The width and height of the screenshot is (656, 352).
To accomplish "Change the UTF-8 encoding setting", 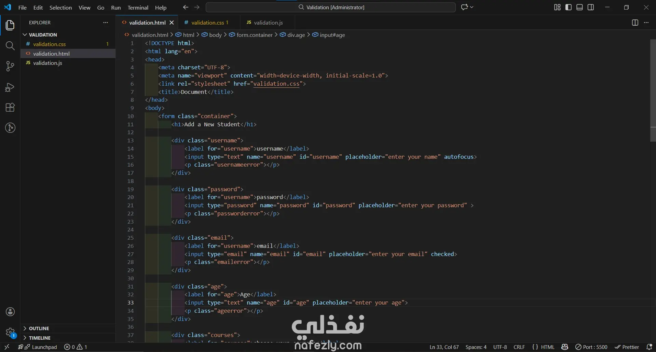I will tap(500, 347).
